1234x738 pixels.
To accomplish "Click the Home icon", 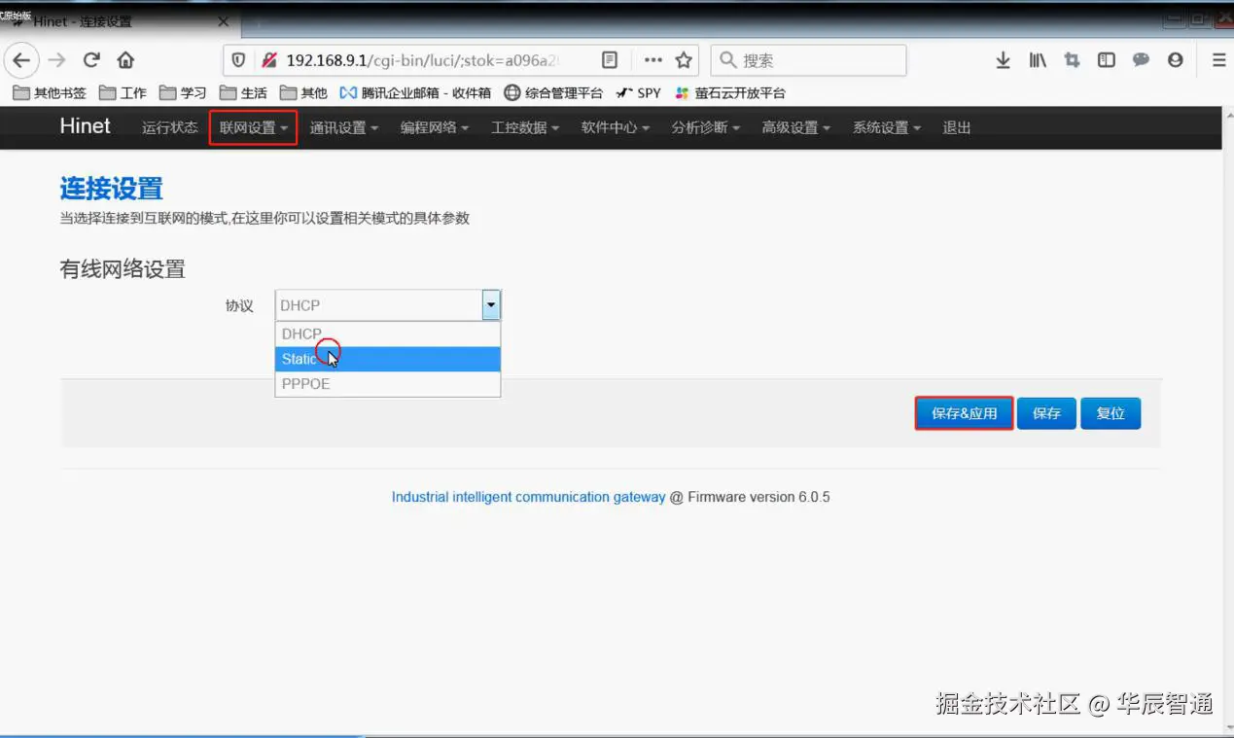I will (125, 59).
